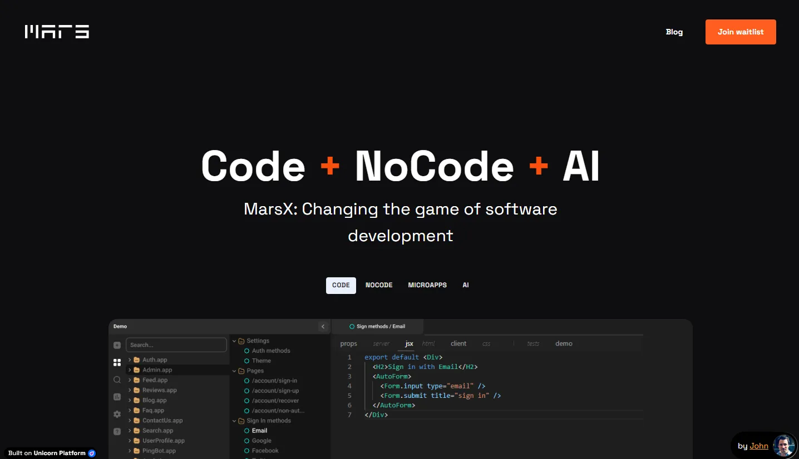799x459 pixels.
Task: Click the MARS logo in the header
Action: (x=56, y=32)
